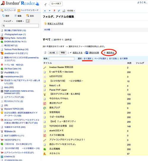
Task: Open the その他 dropdown menu
Action: [71, 11]
